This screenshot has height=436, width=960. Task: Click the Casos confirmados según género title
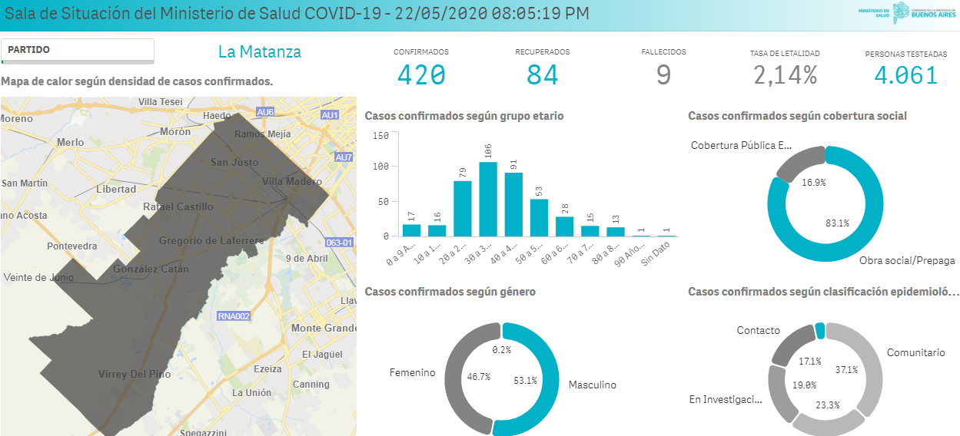(450, 292)
